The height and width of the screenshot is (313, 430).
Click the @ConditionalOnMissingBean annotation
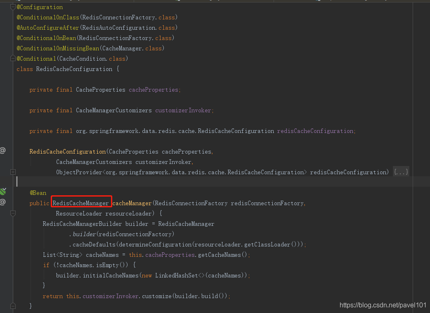point(58,49)
